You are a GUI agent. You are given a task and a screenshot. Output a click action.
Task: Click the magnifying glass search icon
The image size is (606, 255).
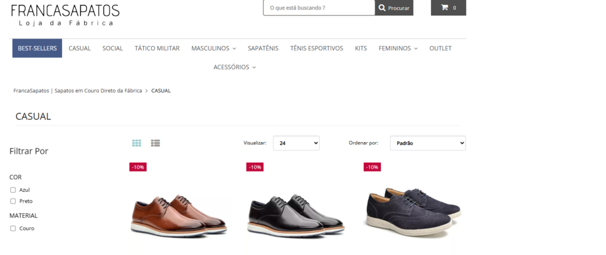point(382,8)
